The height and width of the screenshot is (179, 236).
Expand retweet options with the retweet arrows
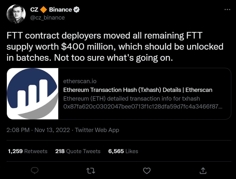tap(90, 171)
